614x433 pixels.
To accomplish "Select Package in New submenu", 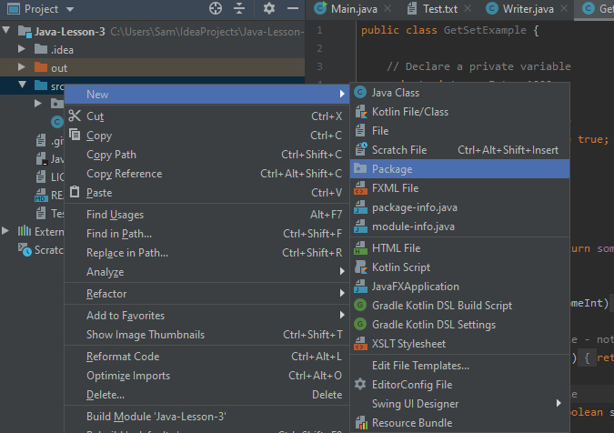I will tap(392, 169).
